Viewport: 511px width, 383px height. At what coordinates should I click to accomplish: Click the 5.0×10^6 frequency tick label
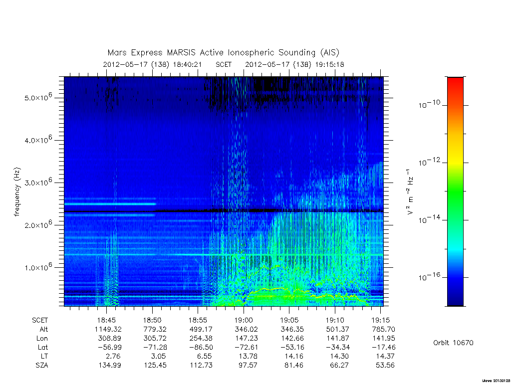point(38,97)
